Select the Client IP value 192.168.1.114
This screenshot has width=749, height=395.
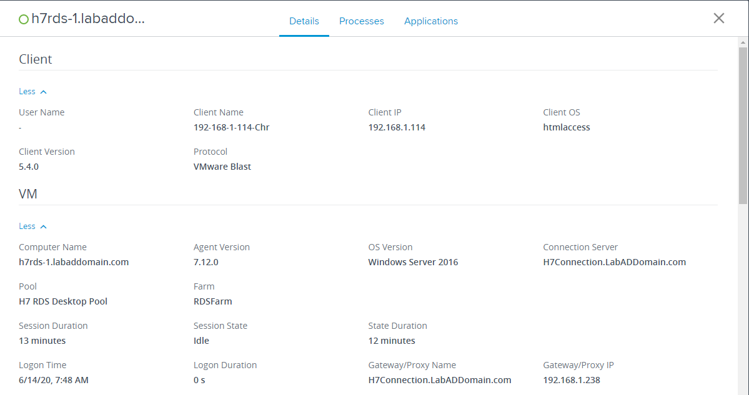397,127
